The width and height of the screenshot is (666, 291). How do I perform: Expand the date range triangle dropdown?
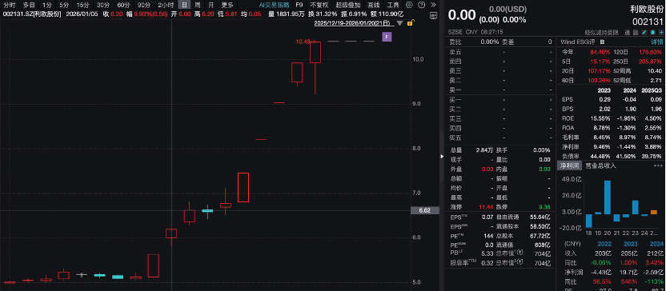point(400,24)
